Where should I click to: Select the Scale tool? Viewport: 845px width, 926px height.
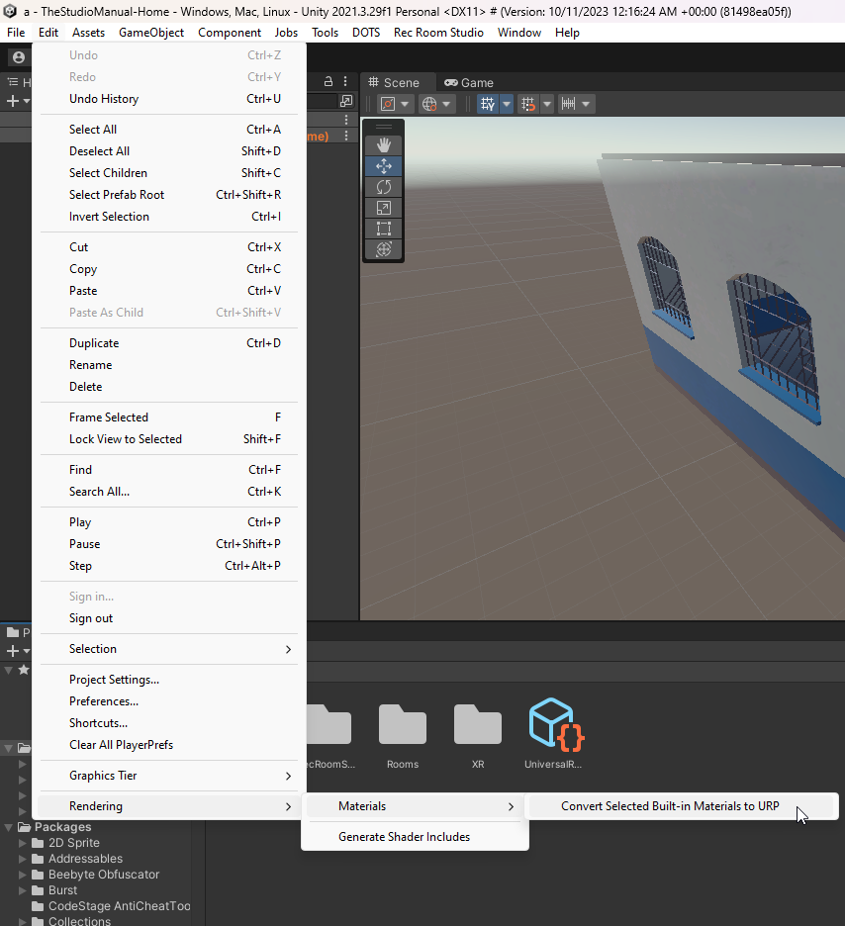pyautogui.click(x=384, y=208)
